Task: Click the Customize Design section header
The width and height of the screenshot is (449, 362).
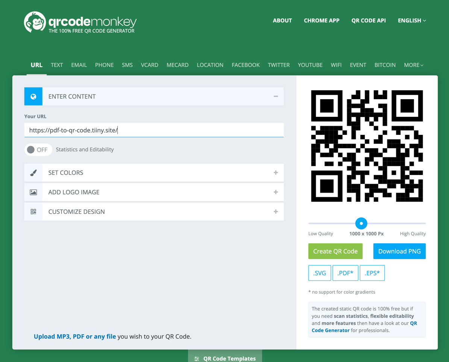Action: (x=154, y=211)
